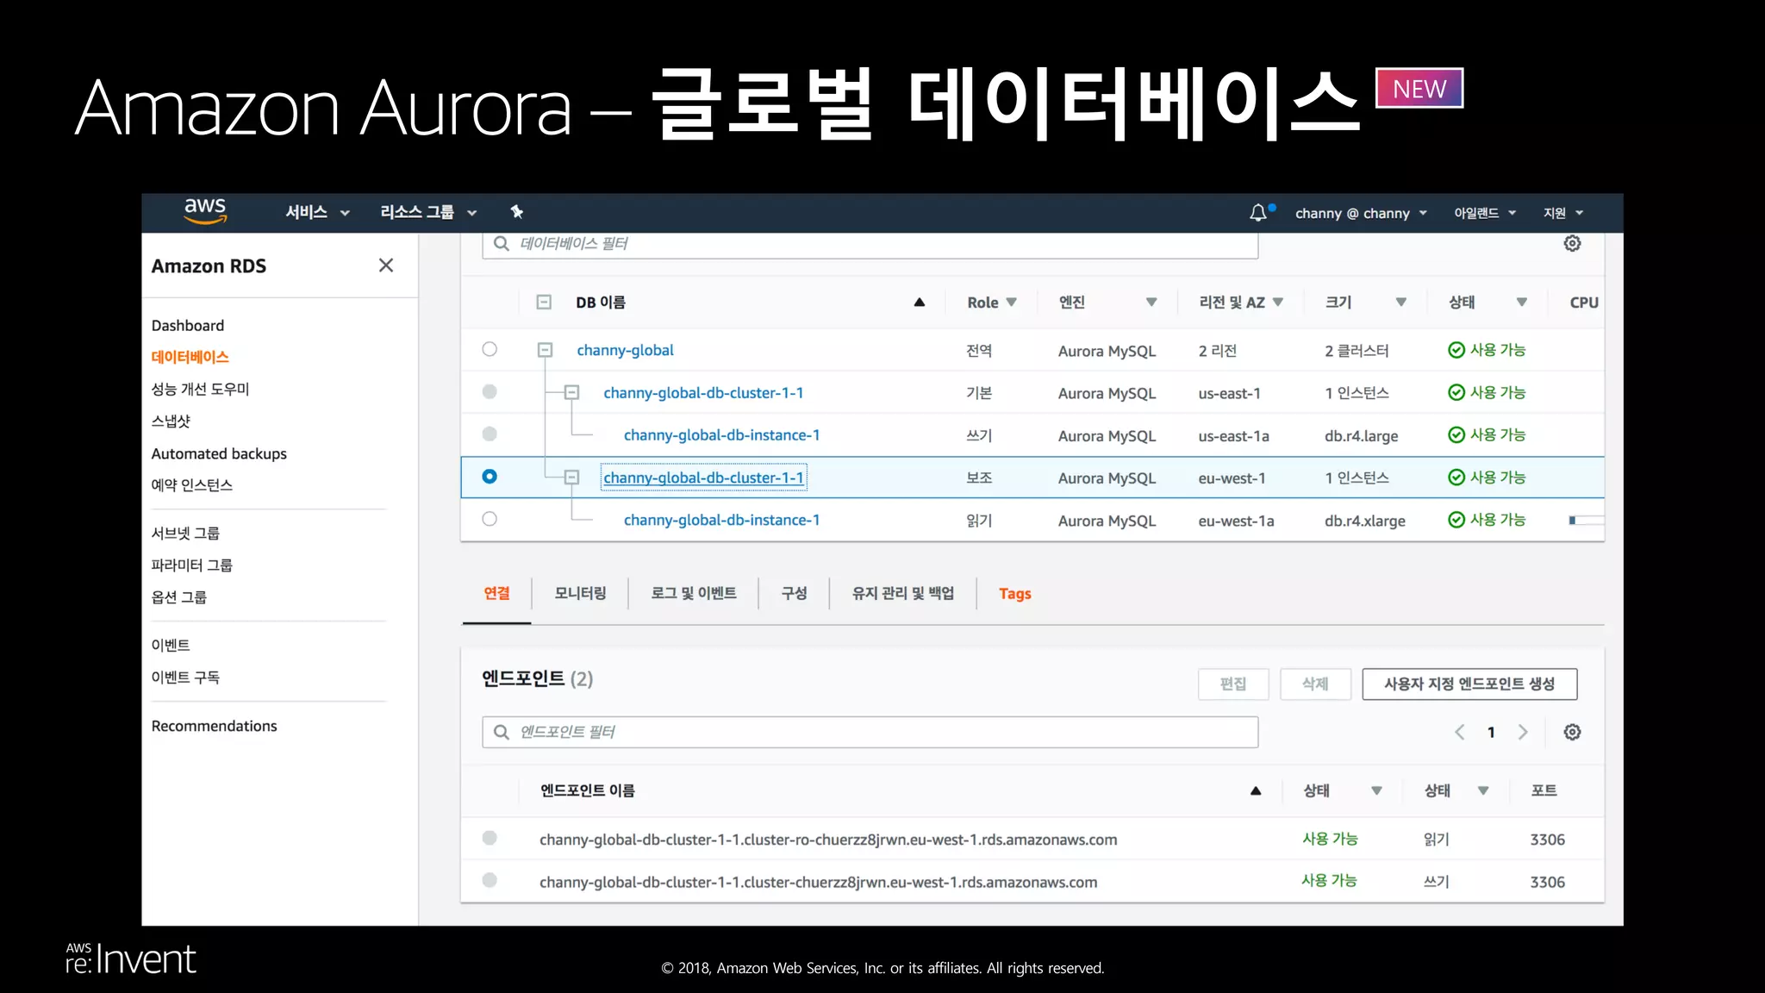Open 엔진 column filter arrow
1765x993 pixels.
point(1151,303)
